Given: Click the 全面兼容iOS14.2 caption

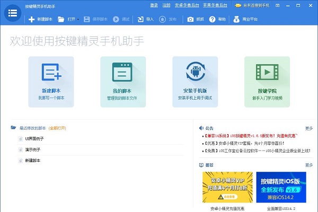Looking at the screenshot, I should pos(281,208).
